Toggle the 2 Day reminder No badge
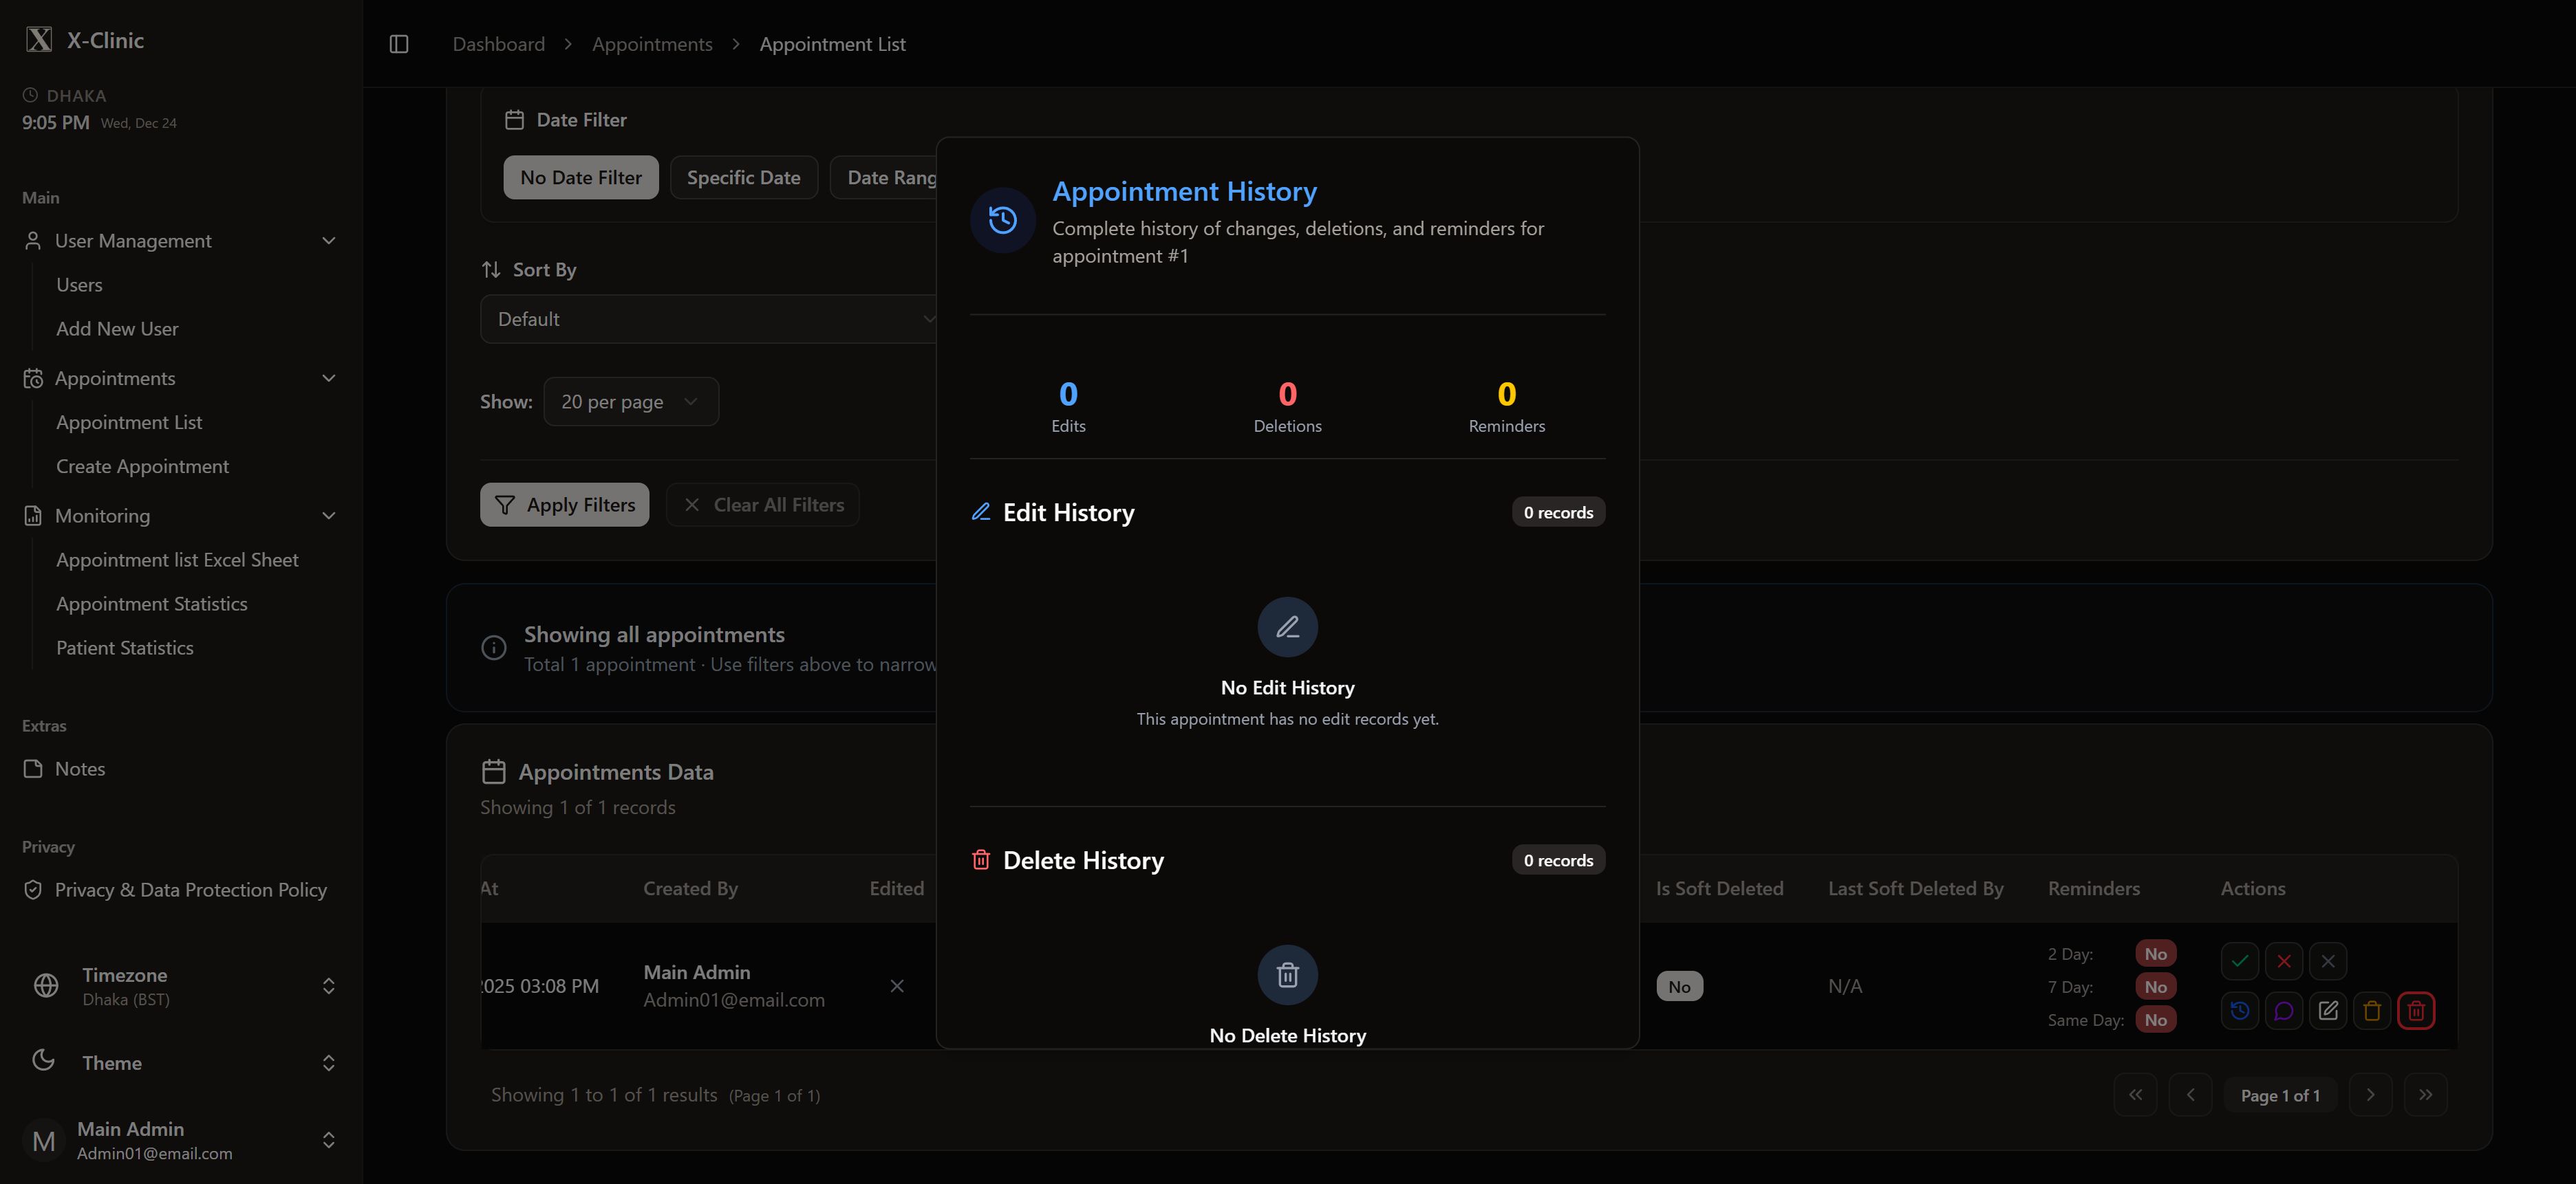 click(2155, 954)
